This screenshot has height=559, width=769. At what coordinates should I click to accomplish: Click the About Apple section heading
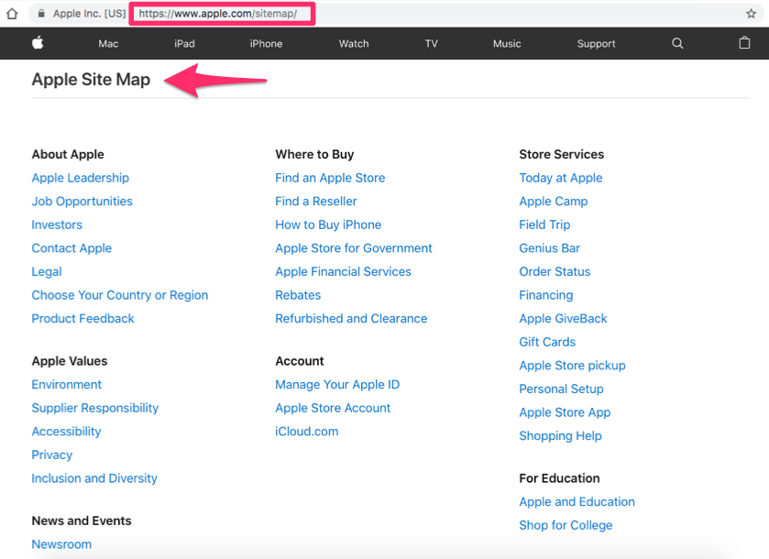(68, 155)
